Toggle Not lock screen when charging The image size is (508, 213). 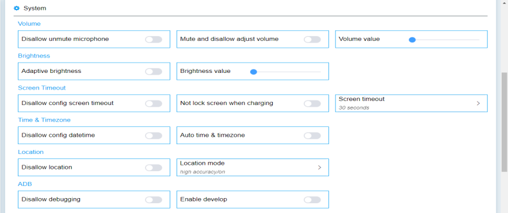pos(312,103)
